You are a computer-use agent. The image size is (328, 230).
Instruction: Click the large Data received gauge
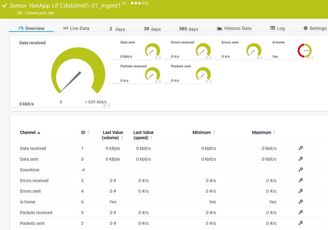click(x=78, y=70)
